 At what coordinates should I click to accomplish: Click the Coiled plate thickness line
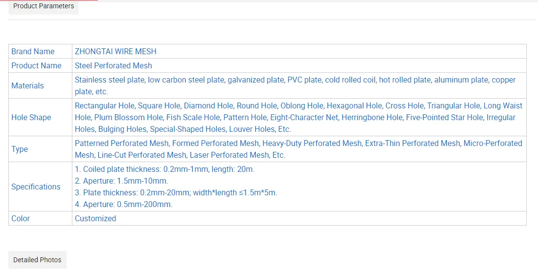[164, 169]
